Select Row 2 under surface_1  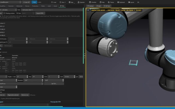pyautogui.click(x=7, y=65)
